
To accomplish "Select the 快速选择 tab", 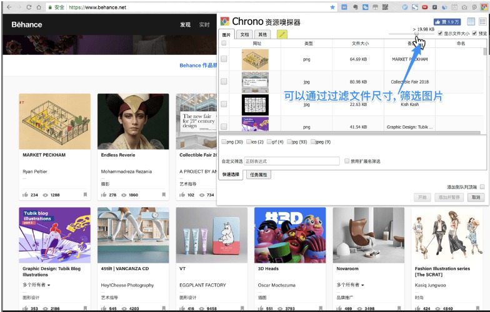I will coord(231,175).
